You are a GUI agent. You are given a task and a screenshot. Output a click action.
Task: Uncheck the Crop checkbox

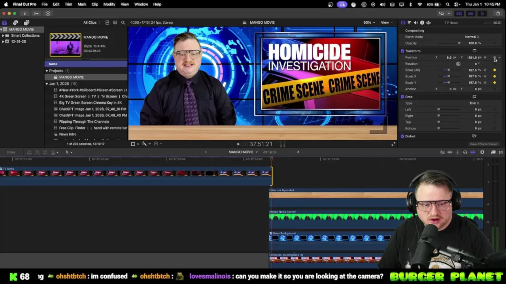pos(402,97)
